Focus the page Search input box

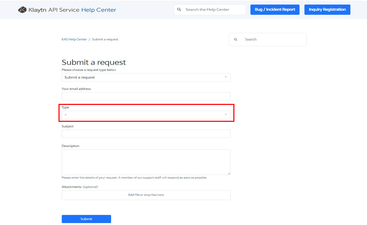coord(268,39)
